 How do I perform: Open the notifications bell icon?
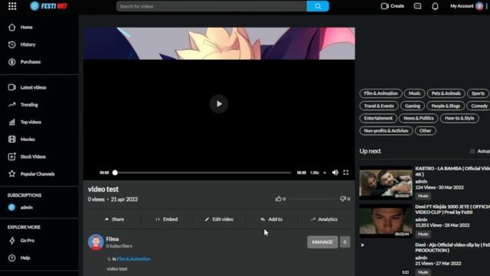(435, 6)
